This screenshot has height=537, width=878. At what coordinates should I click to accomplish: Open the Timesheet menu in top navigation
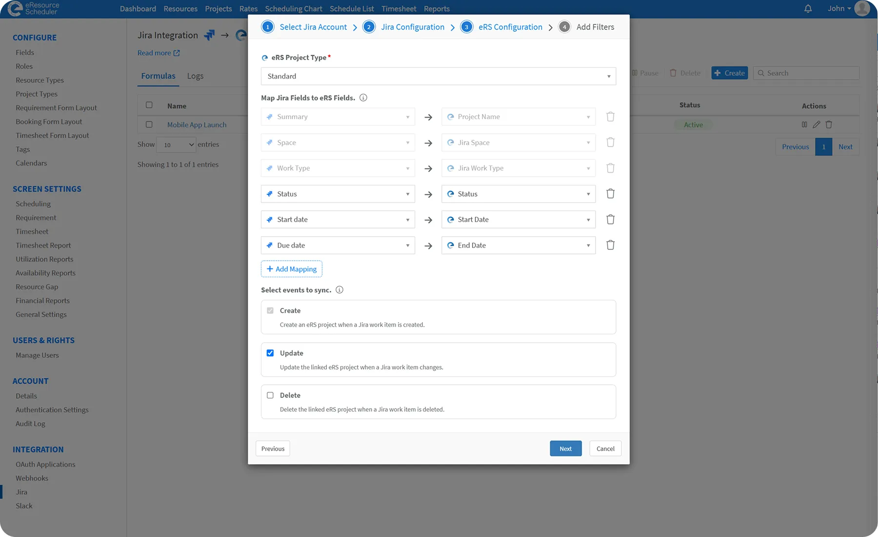pyautogui.click(x=399, y=9)
